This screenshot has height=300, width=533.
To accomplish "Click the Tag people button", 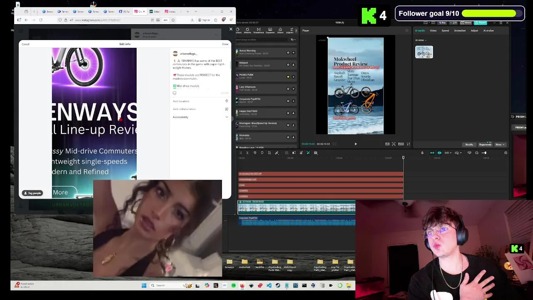I will [32, 193].
